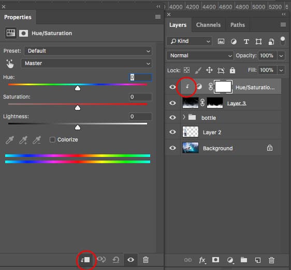
Task: Open the Normal blend mode dropdown
Action: click(200, 56)
